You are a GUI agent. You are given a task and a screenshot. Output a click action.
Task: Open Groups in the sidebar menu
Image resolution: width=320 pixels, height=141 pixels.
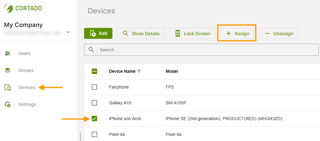[x=26, y=70]
